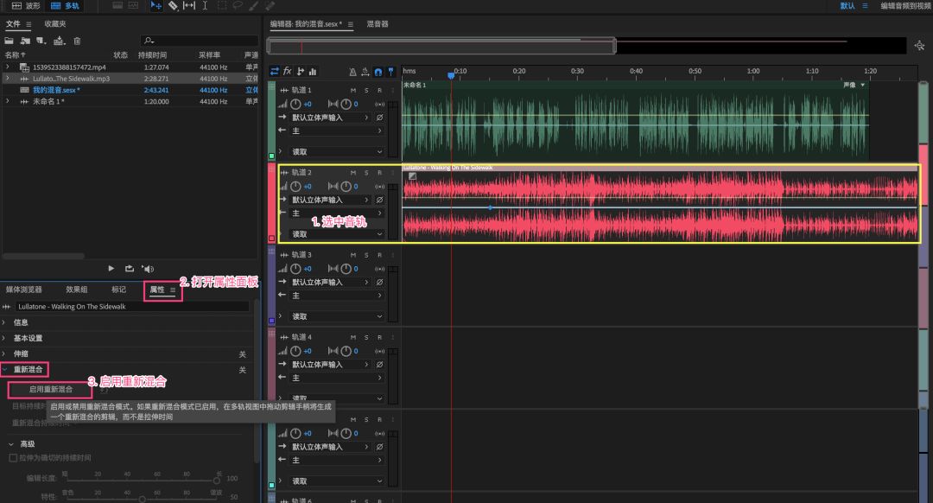The image size is (933, 503).
Task: Toggle the snapping magnet icon
Action: click(378, 72)
